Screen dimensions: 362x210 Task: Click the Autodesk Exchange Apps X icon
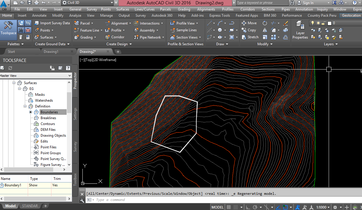point(335,3)
